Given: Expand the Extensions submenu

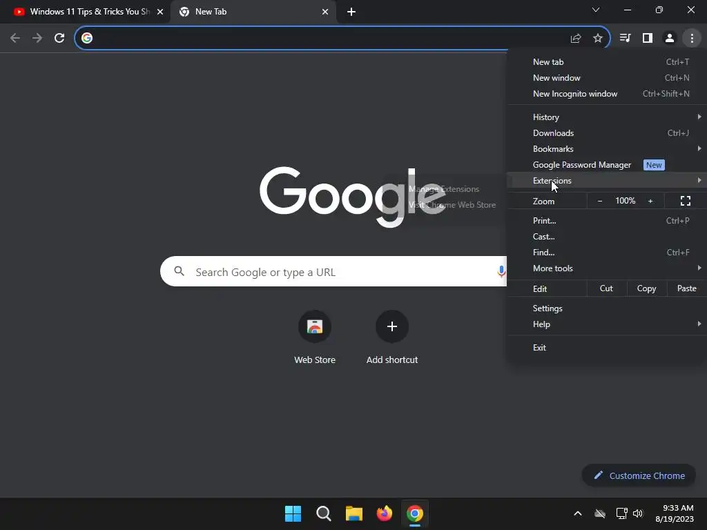Looking at the screenshot, I should (x=607, y=180).
